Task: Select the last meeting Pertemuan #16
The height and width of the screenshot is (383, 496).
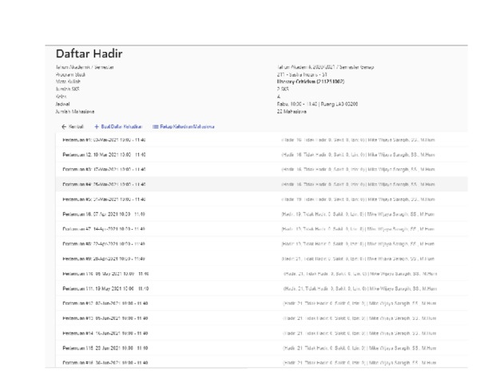Action: (x=104, y=363)
